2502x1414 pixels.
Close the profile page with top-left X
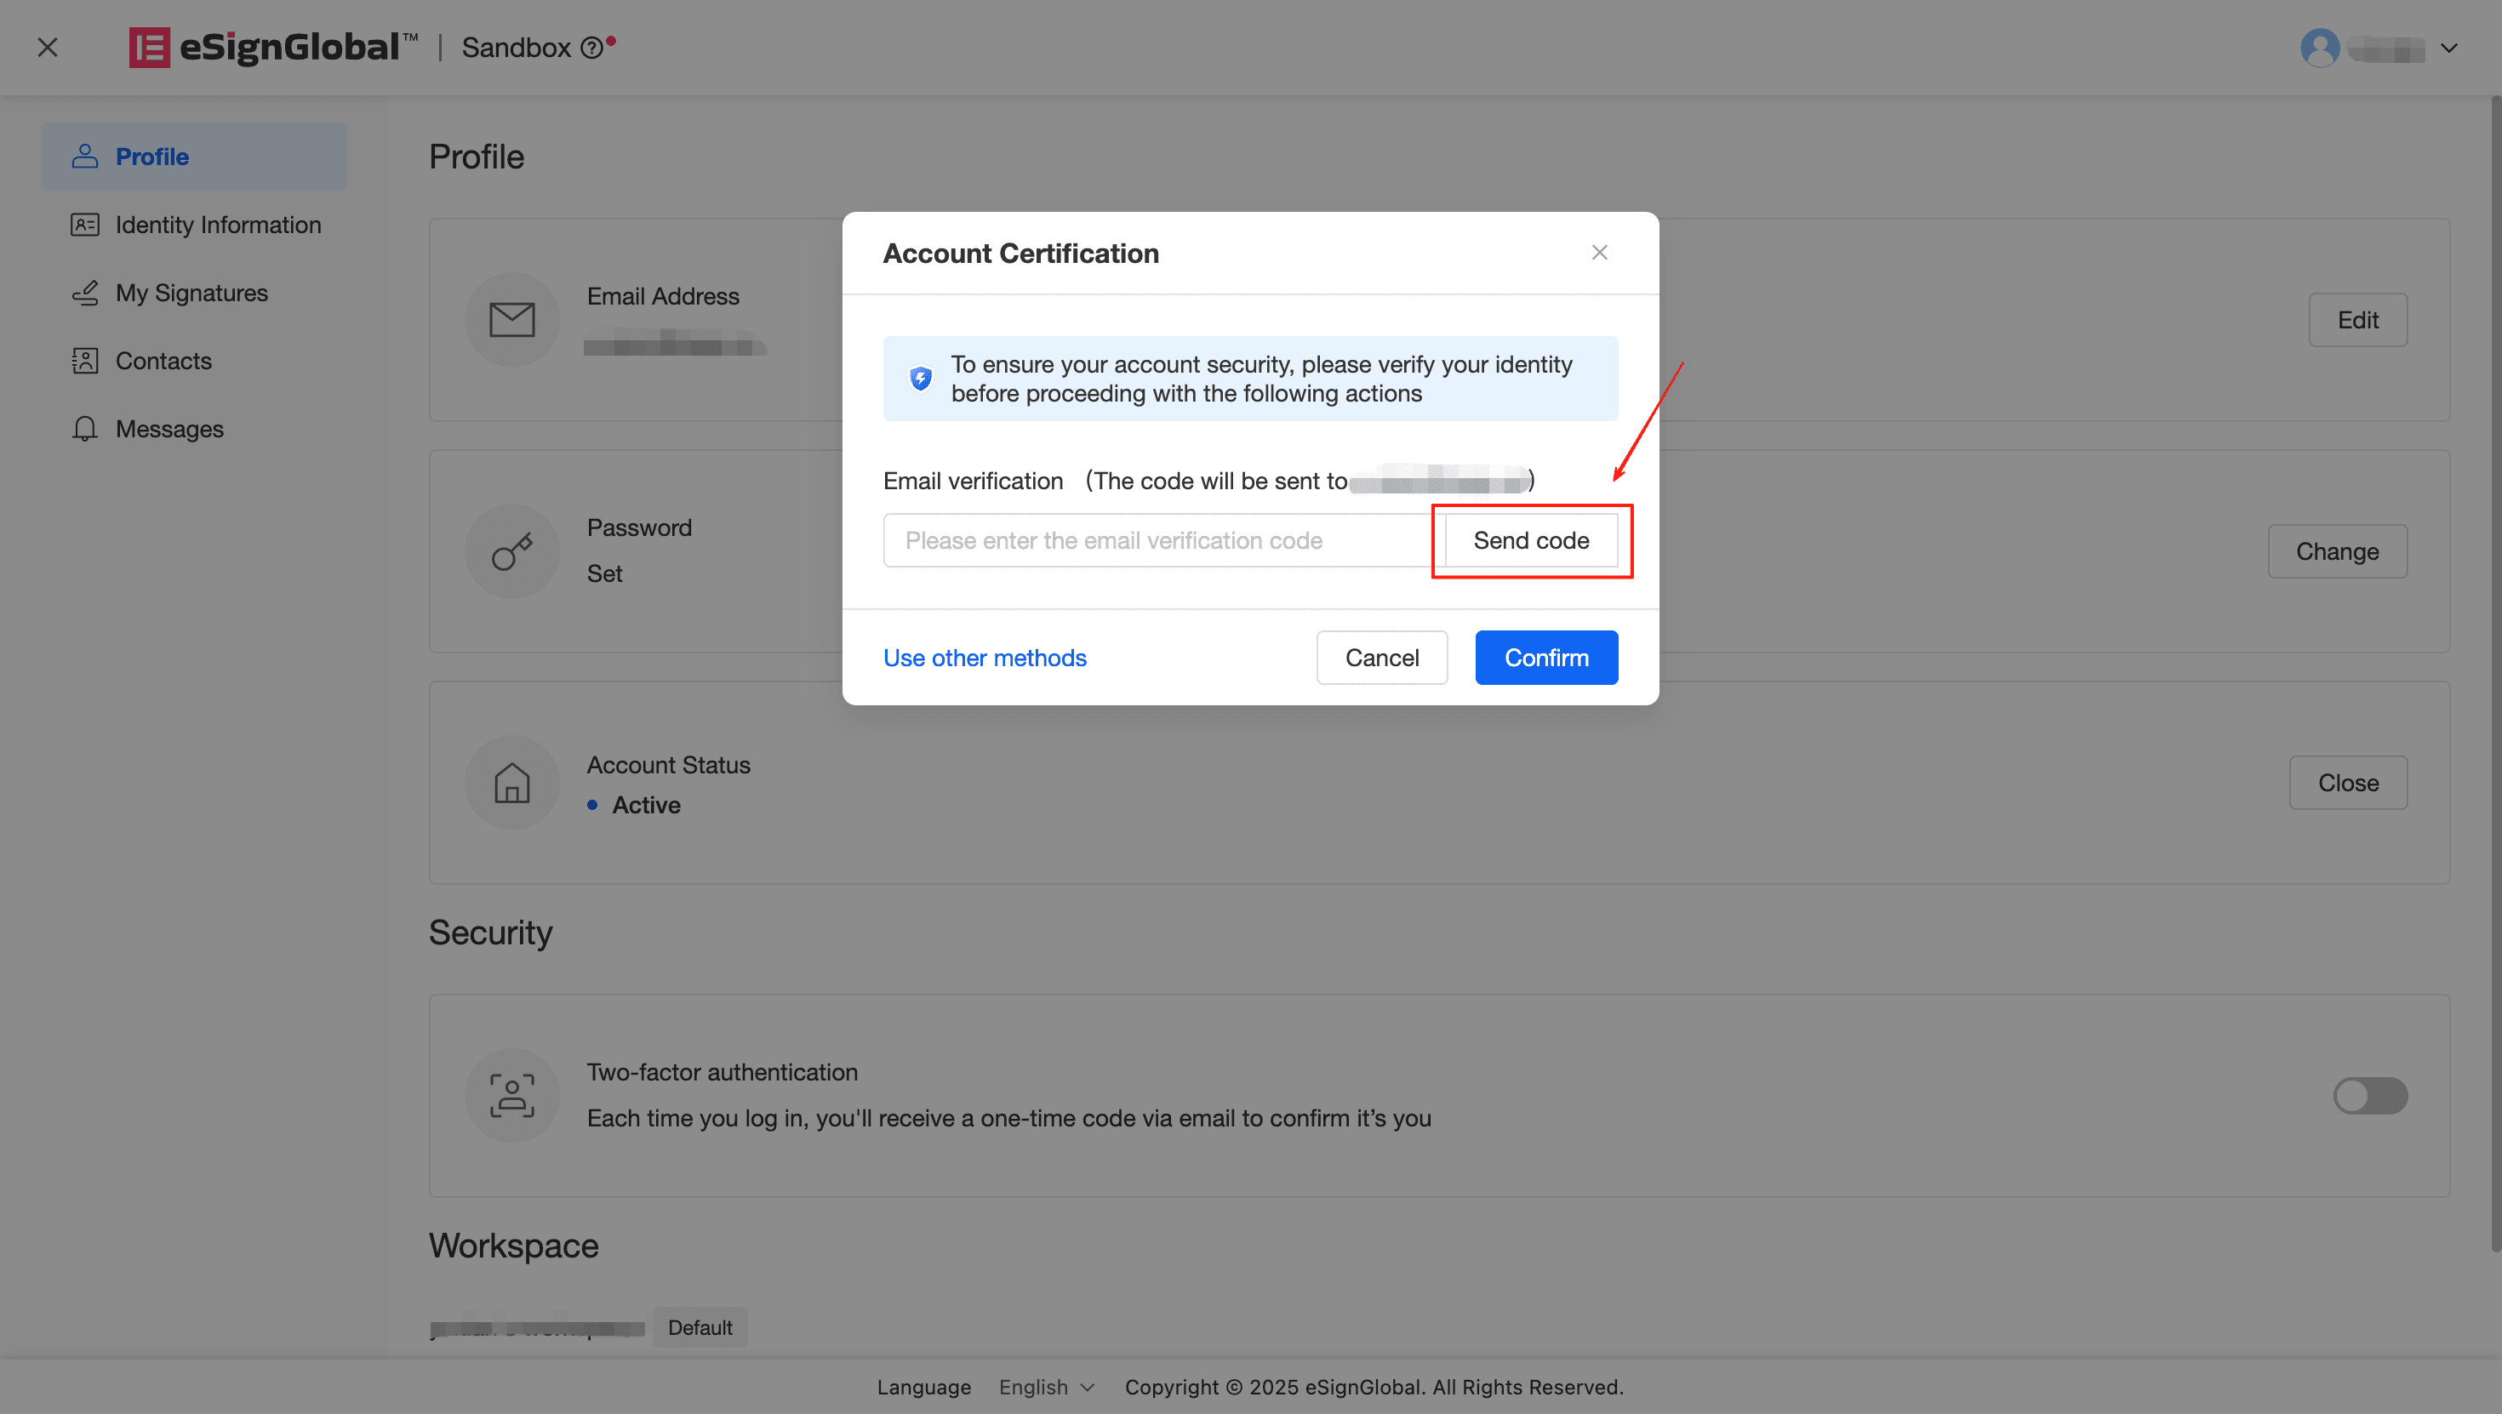click(48, 48)
